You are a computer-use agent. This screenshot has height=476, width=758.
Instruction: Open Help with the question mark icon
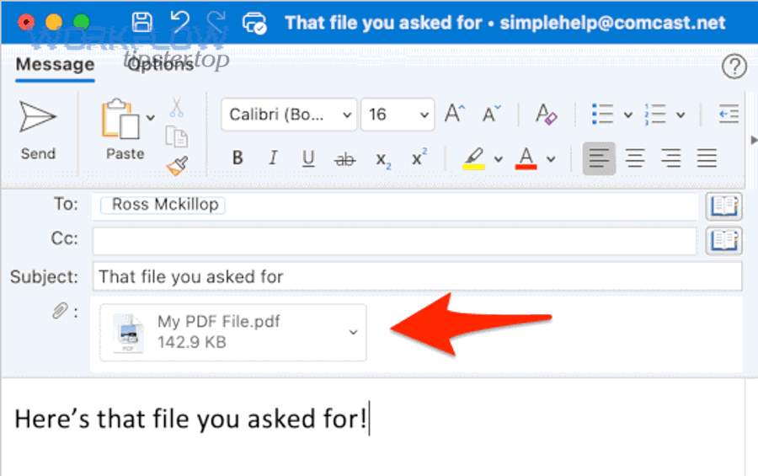pos(734,67)
